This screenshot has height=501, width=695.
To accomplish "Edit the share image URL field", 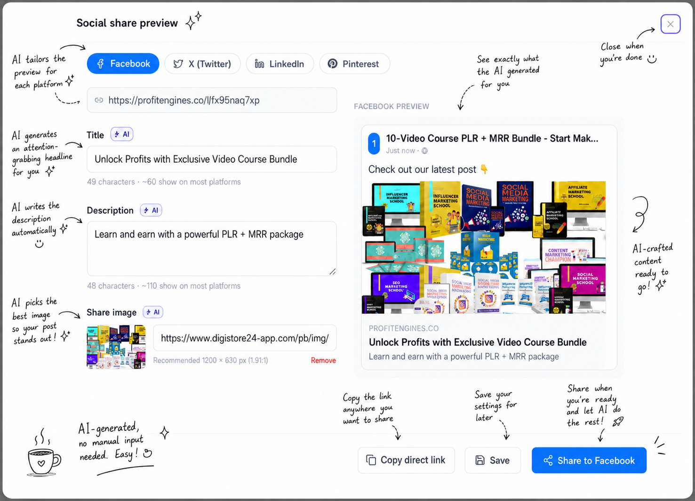I will (x=245, y=338).
